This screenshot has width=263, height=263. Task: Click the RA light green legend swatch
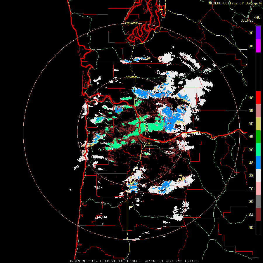click(258, 150)
